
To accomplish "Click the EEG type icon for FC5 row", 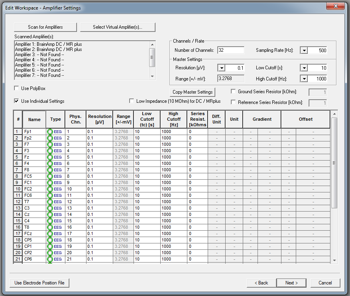I will pyautogui.click(x=50, y=176).
